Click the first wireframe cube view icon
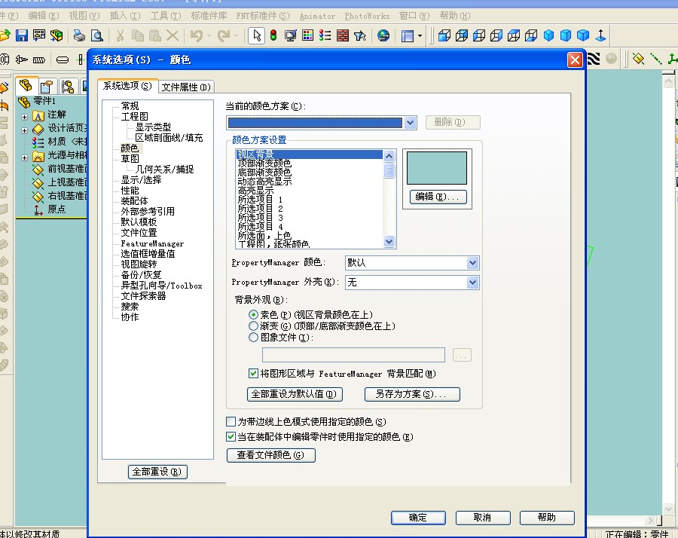The height and width of the screenshot is (538, 678). click(x=444, y=35)
